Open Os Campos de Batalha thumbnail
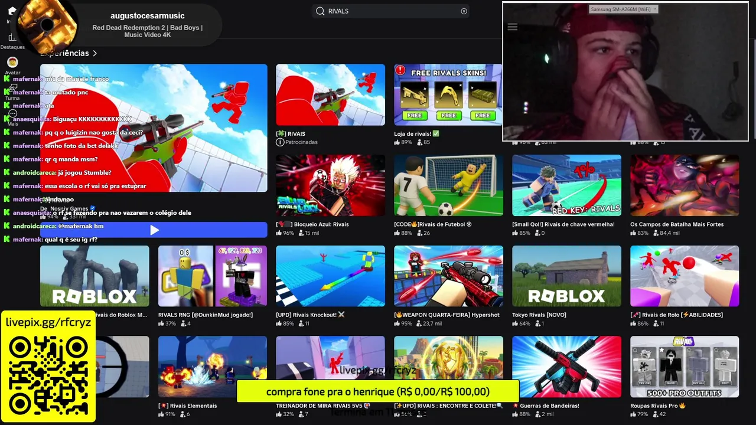The height and width of the screenshot is (425, 756). pos(685,185)
